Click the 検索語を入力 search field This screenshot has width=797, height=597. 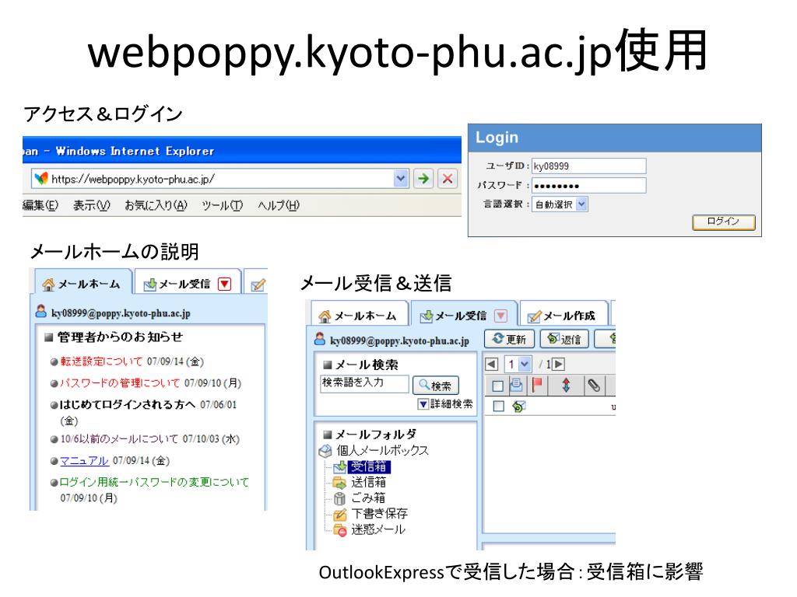[x=364, y=384]
